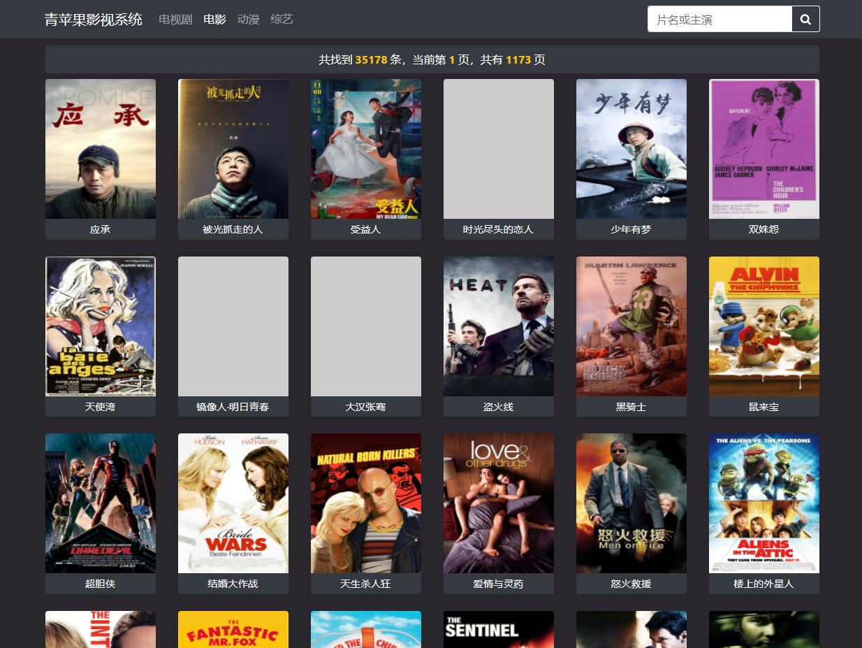Open the blank 时光尽头的恋人 placeholder poster
862x648 pixels.
(499, 149)
